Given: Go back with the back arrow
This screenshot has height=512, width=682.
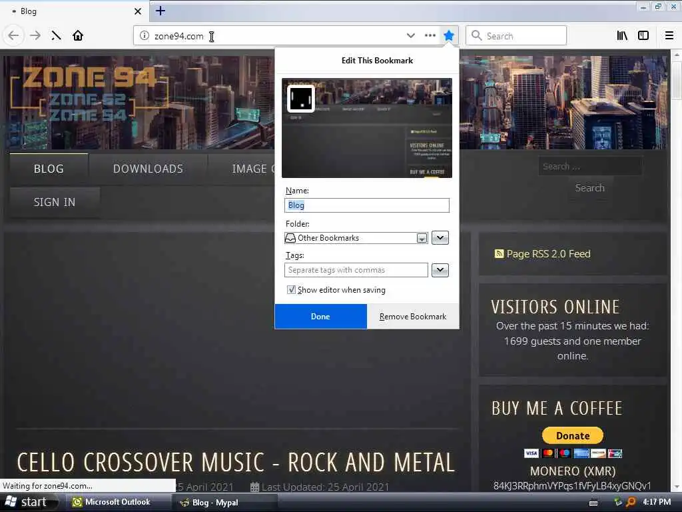Looking at the screenshot, I should point(13,36).
